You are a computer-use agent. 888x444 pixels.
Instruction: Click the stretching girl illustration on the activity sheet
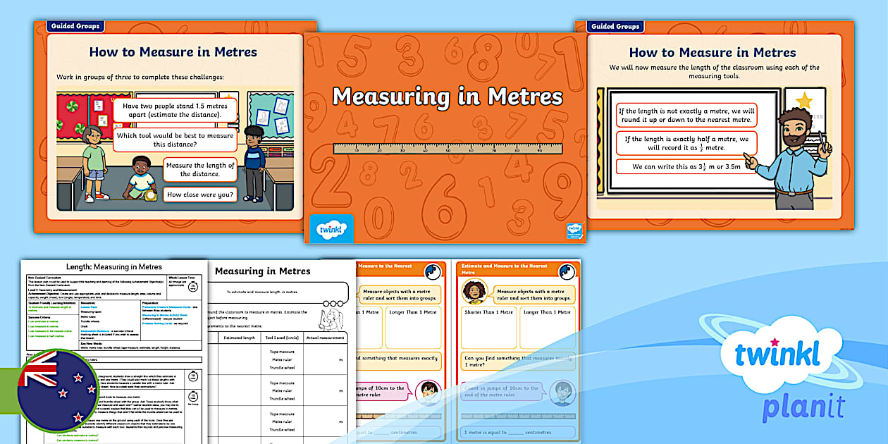pyautogui.click(x=330, y=319)
